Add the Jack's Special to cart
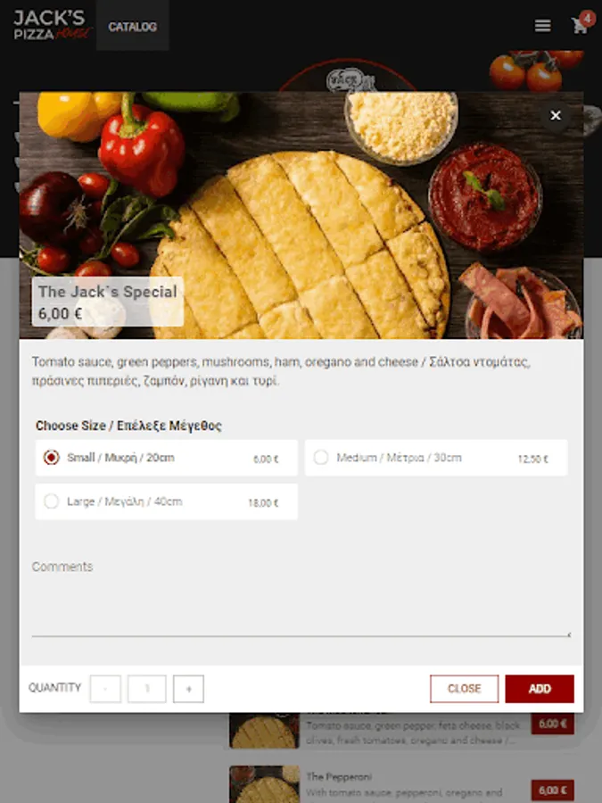 (540, 689)
